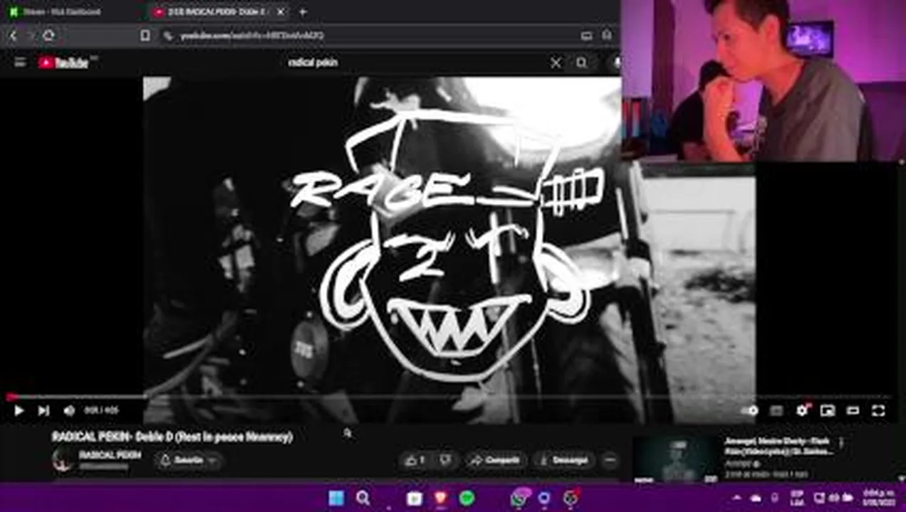The height and width of the screenshot is (512, 906).
Task: Click the cast/media icon in address bar
Action: tap(586, 36)
